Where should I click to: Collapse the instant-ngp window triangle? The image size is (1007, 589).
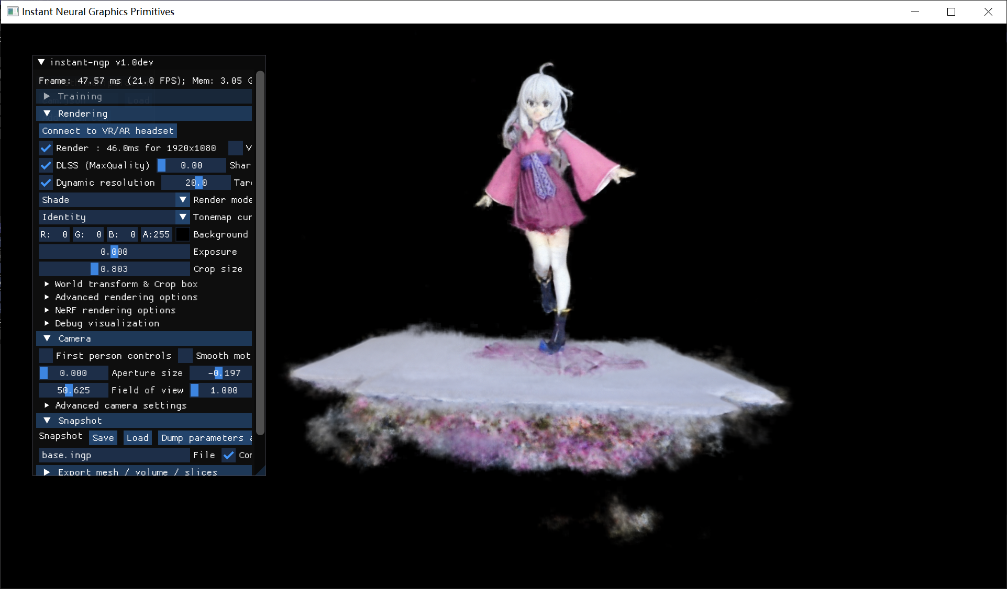[x=41, y=62]
